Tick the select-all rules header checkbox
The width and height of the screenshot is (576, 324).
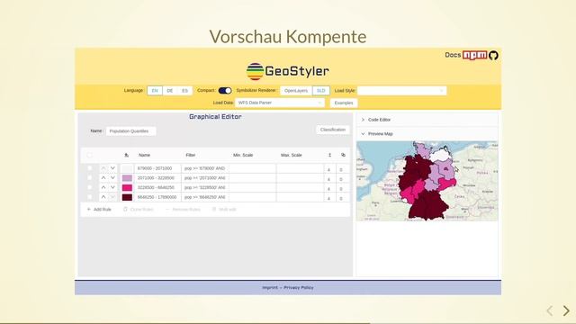[x=89, y=155]
